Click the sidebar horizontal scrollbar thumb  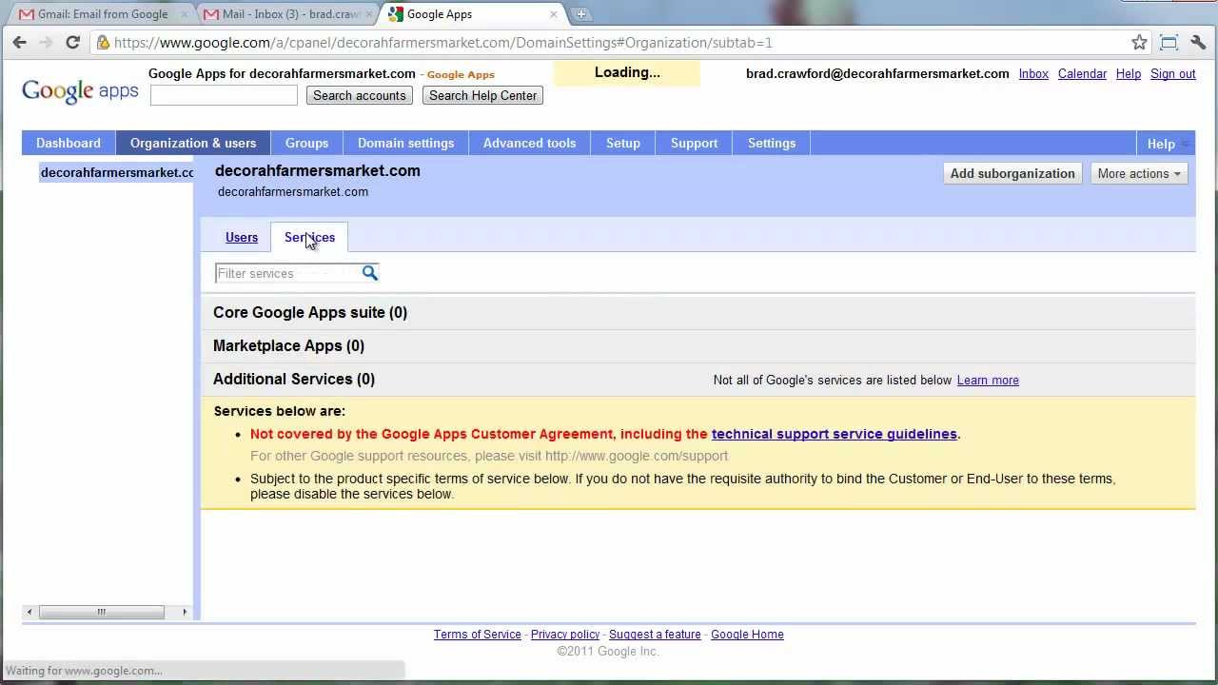pyautogui.click(x=101, y=612)
